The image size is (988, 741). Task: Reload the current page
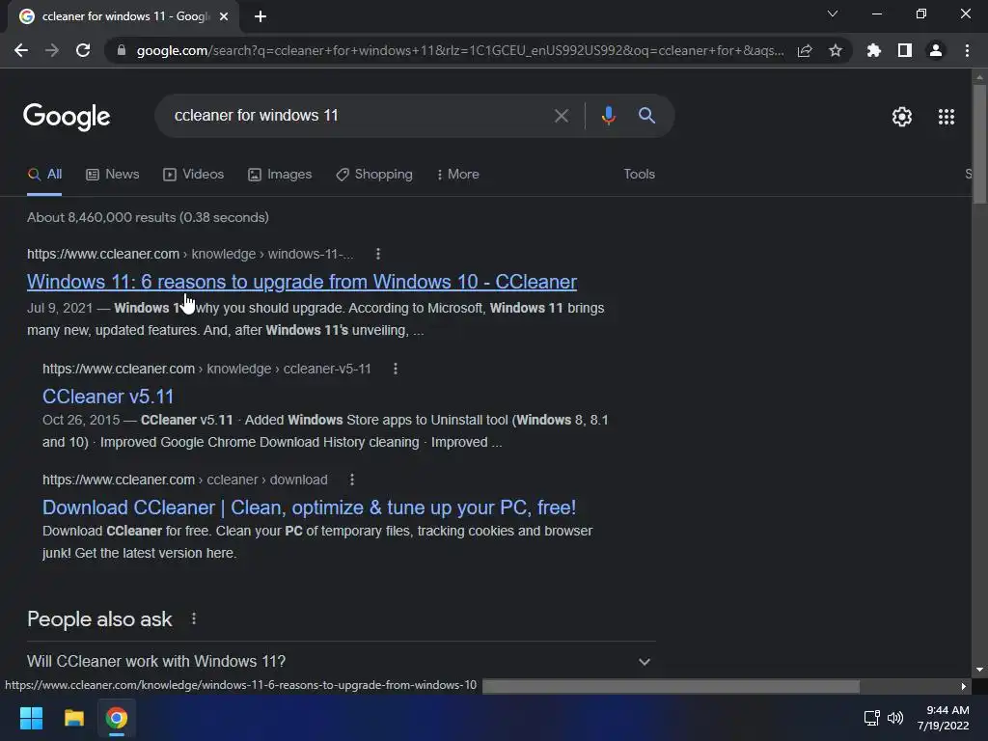coord(83,50)
